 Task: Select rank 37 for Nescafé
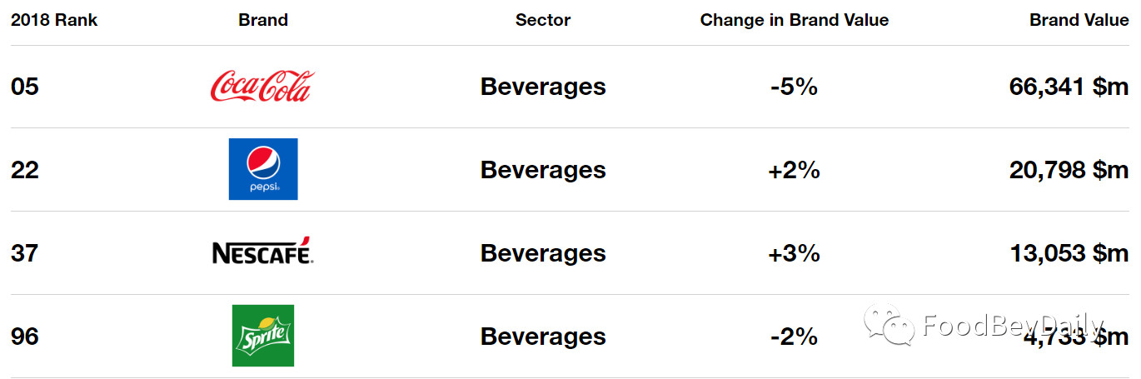(x=25, y=253)
